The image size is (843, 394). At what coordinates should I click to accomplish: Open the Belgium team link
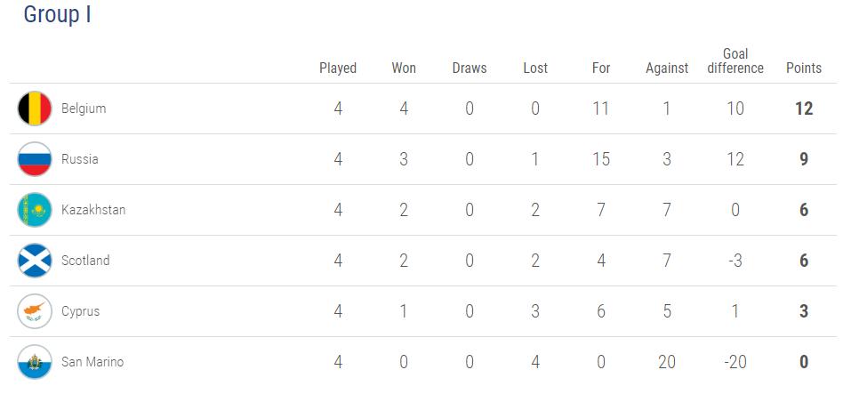point(84,109)
